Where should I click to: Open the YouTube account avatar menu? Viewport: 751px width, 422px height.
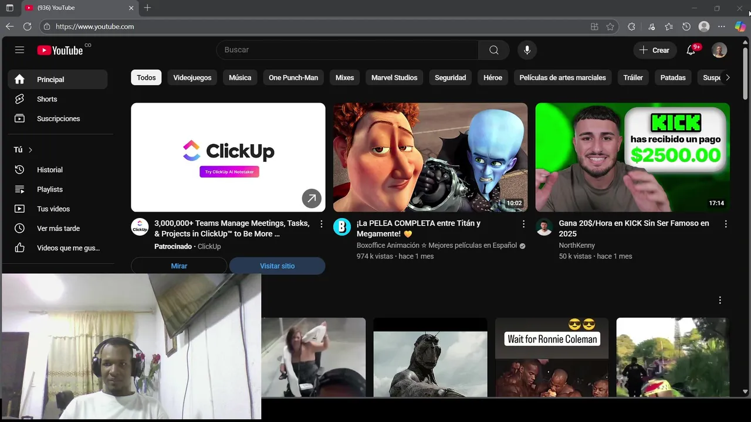719,50
